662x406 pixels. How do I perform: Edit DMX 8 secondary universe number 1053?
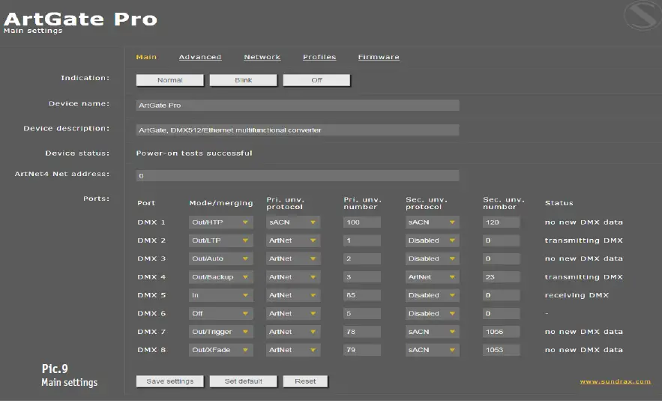tap(501, 350)
